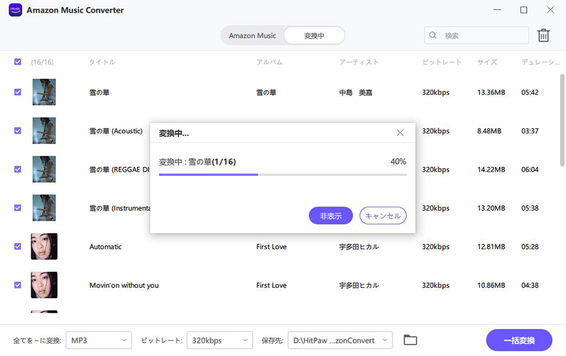Click the 13.36MB size value
566x356 pixels.
click(x=491, y=92)
